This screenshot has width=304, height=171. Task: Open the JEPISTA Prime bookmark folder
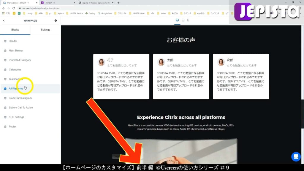(x=137, y=13)
